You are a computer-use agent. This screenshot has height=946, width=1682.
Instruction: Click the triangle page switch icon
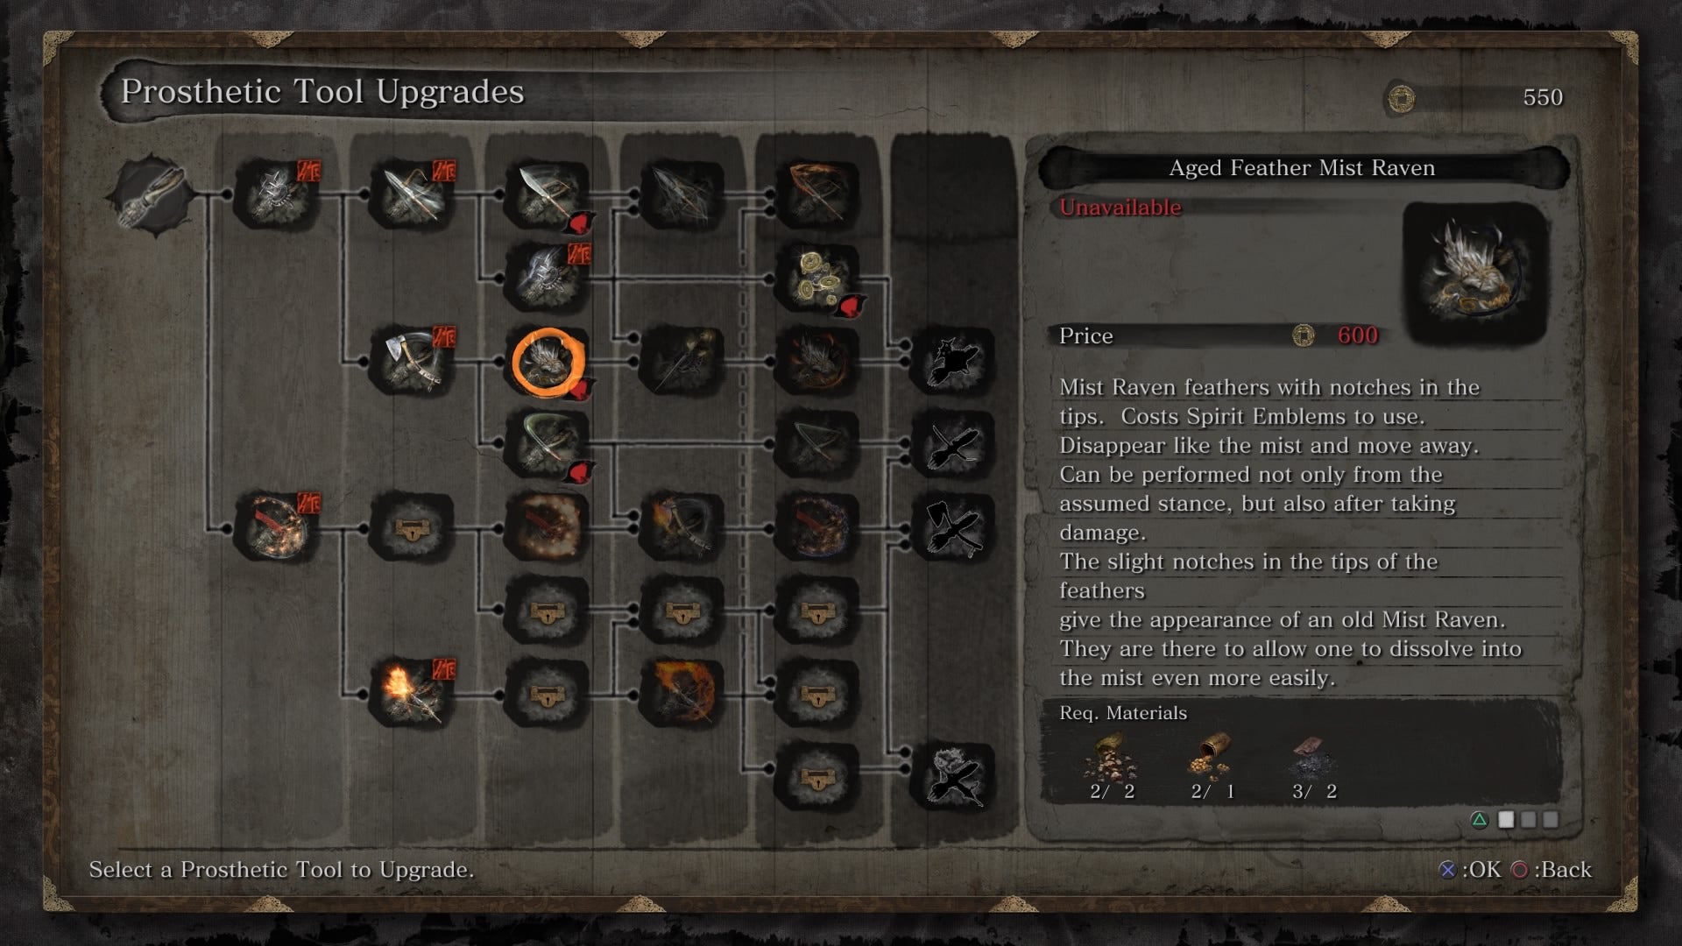point(1479,820)
